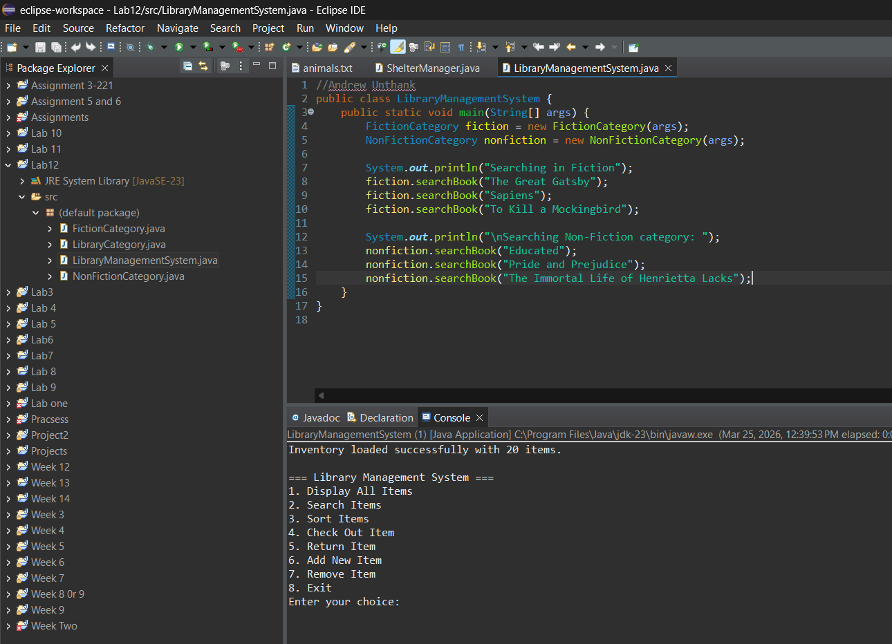Open the Package Explorer View Menu
Viewport: 892px width, 644px height.
241,66
